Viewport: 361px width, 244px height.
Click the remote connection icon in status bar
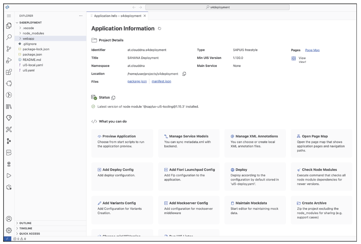(7, 239)
